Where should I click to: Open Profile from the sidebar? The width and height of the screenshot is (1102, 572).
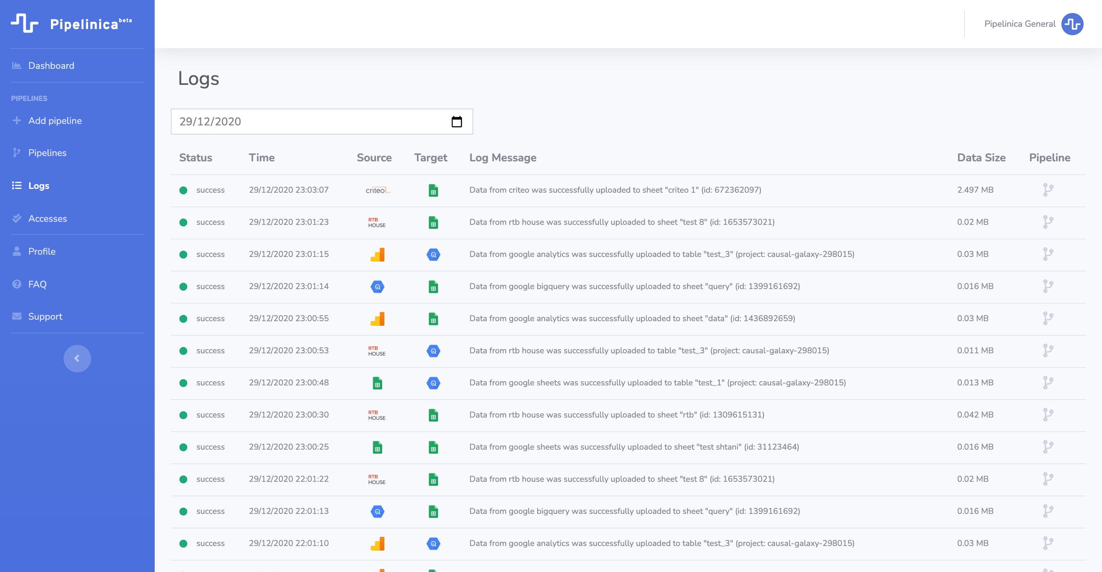pos(41,252)
